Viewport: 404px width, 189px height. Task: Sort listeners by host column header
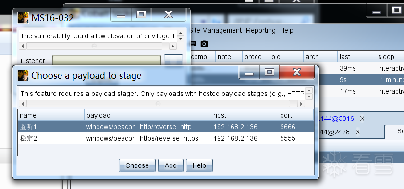[x=245, y=115]
